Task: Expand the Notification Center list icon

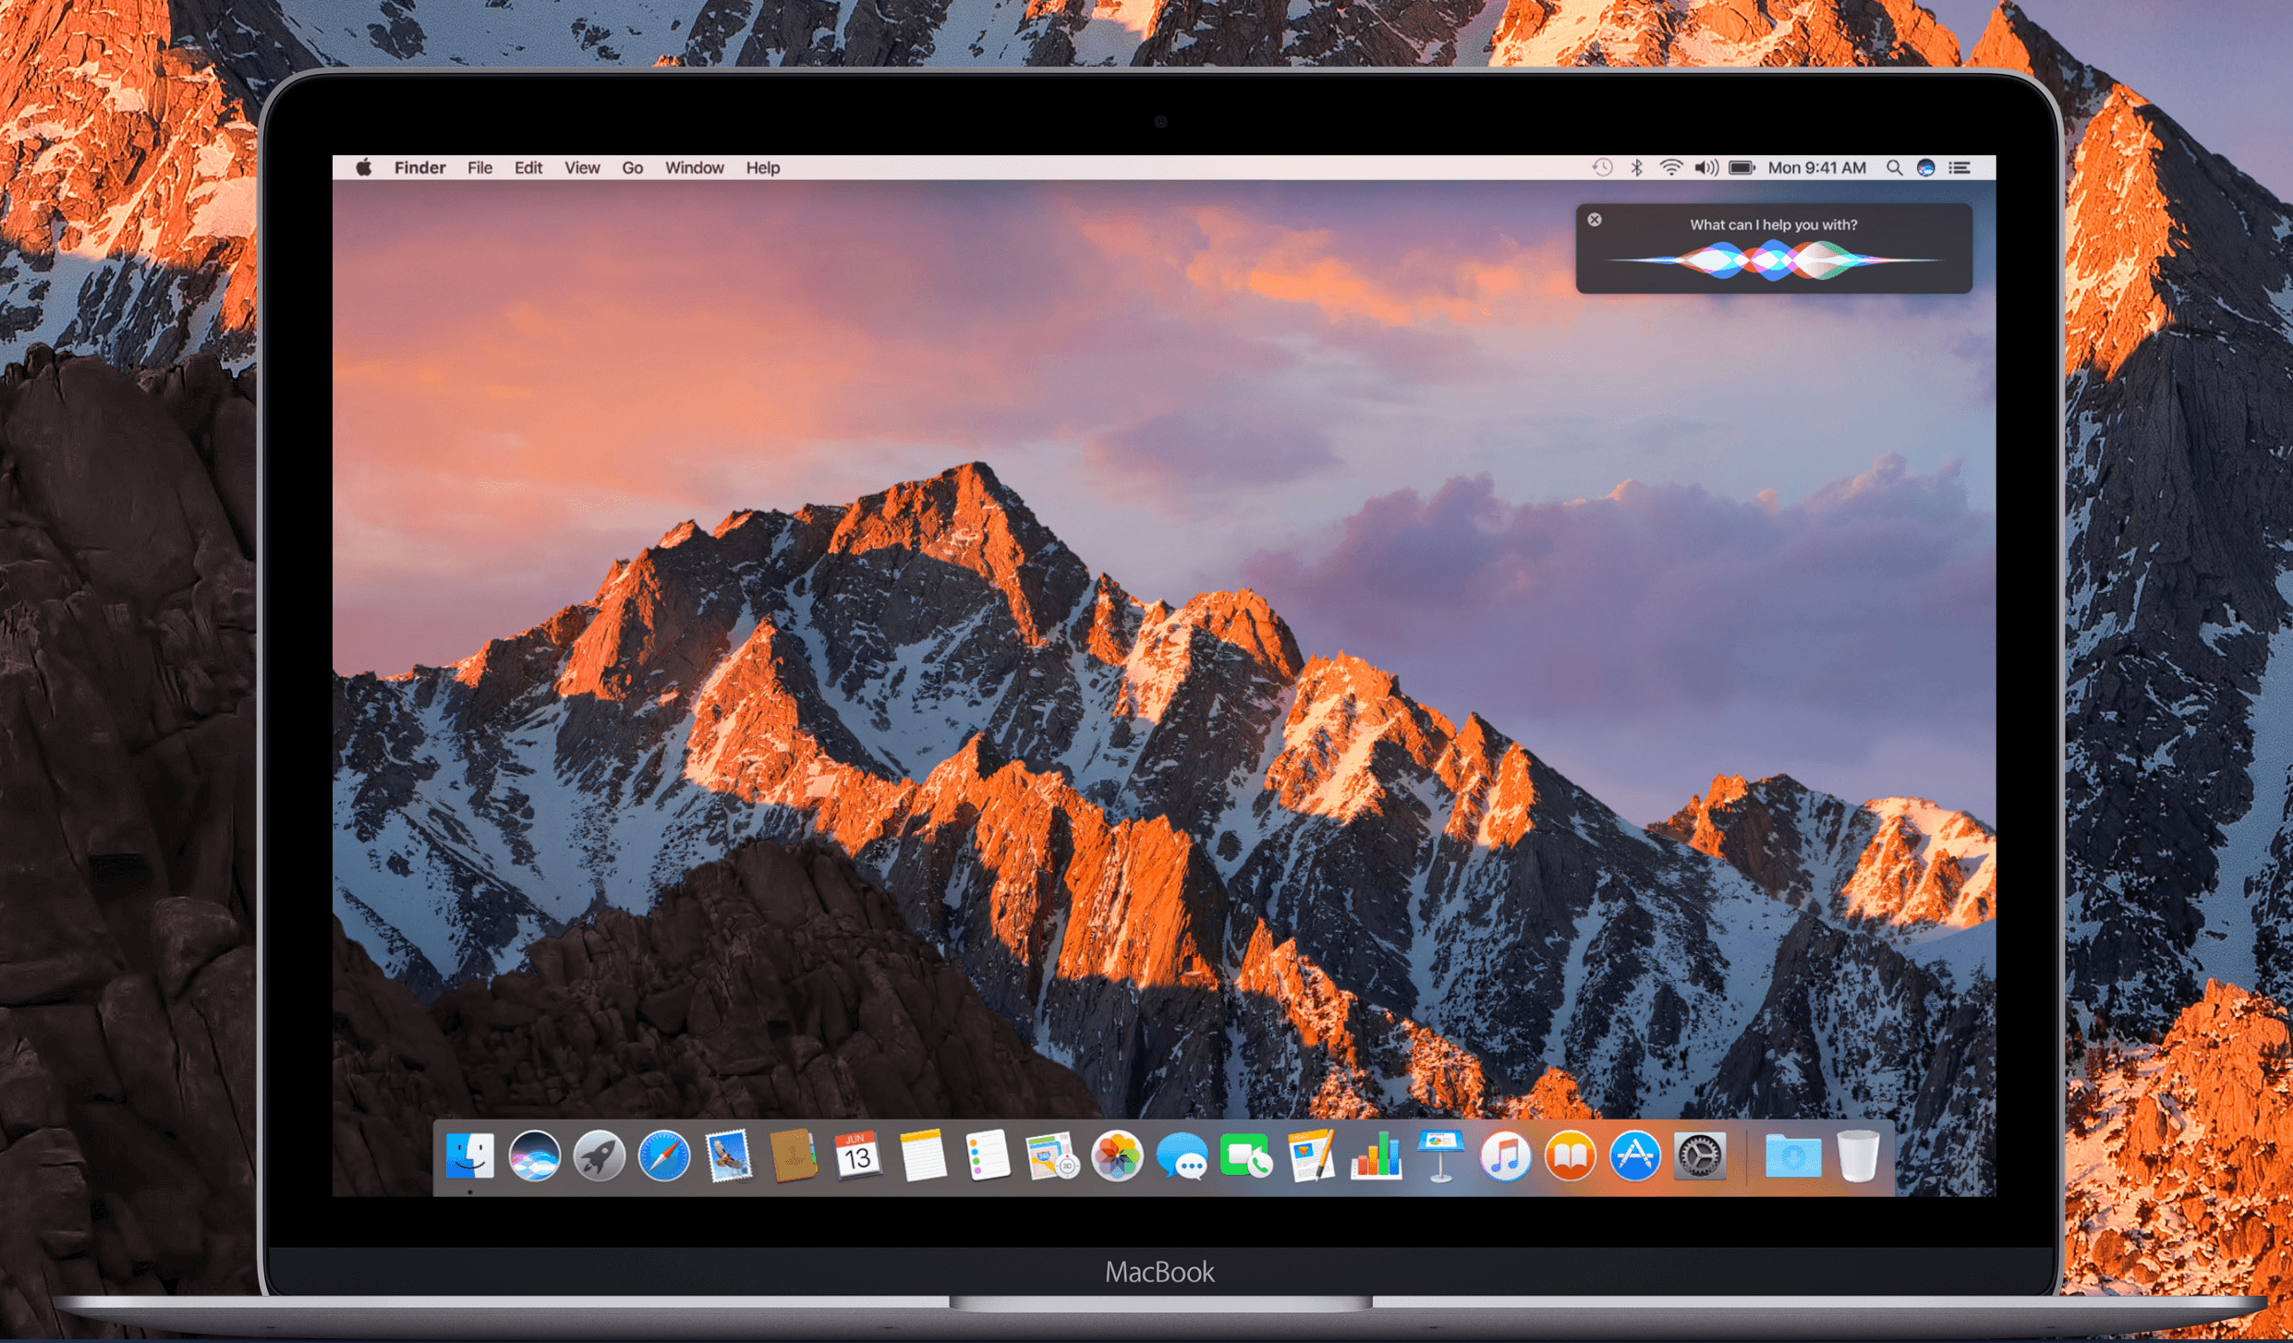Action: (1959, 167)
